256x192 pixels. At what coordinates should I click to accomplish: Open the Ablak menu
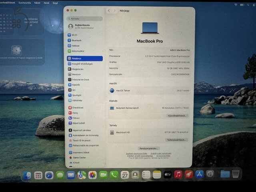[46, 3]
